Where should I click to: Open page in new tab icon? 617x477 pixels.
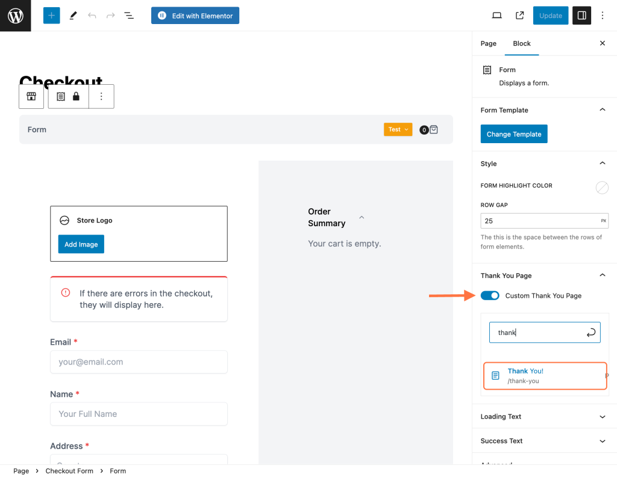click(519, 16)
